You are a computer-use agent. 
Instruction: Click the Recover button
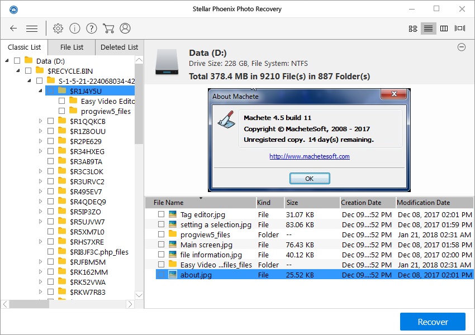(432, 322)
